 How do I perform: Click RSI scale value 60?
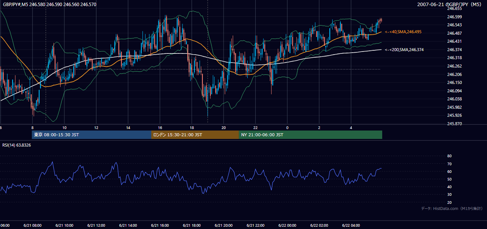[449, 171]
